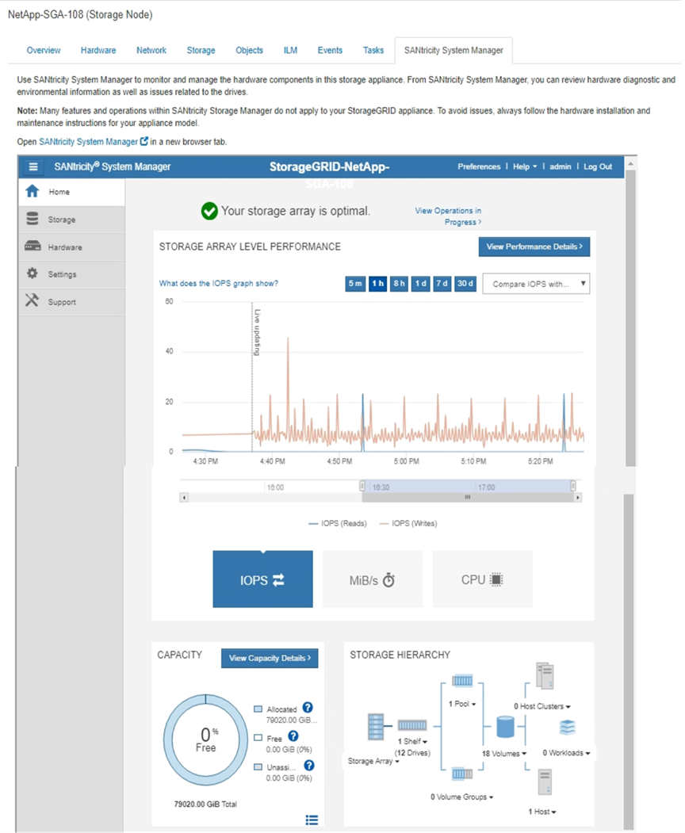Expand the 18 Volumes dropdown
Viewport: 685px width, 833px height.
504,753
